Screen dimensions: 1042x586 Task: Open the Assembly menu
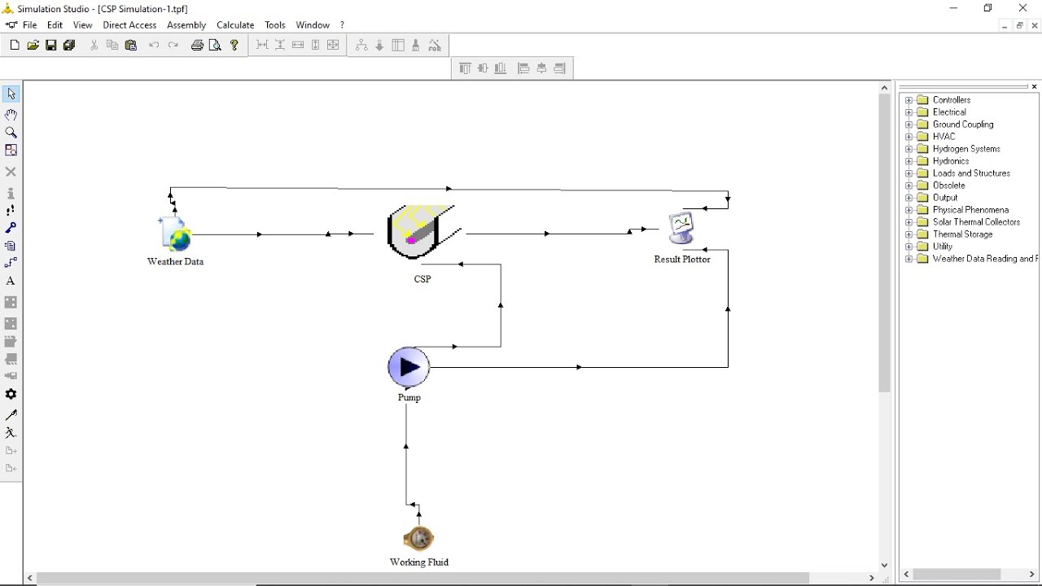pos(186,25)
